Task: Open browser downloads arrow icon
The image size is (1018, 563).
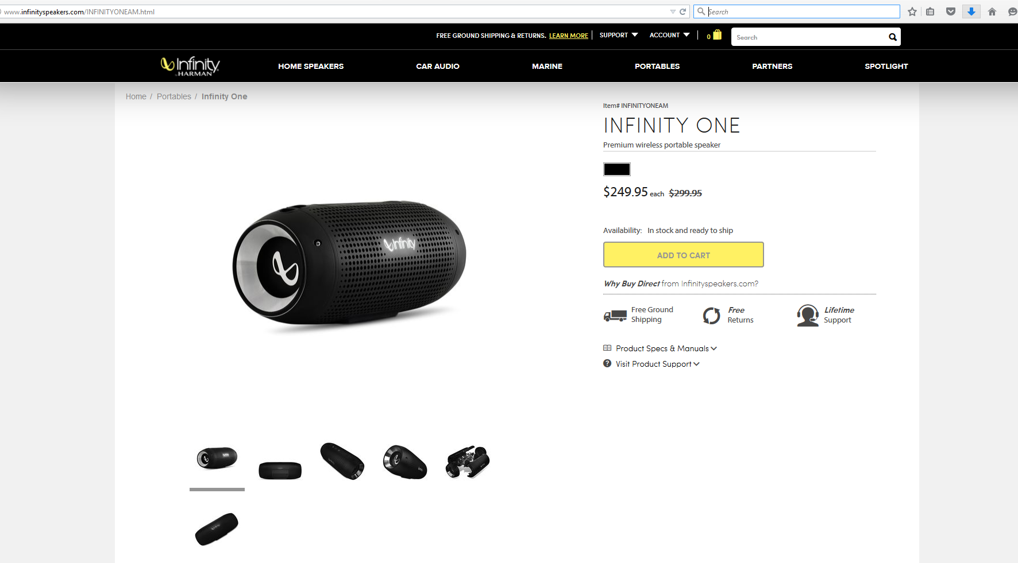Action: [x=971, y=11]
